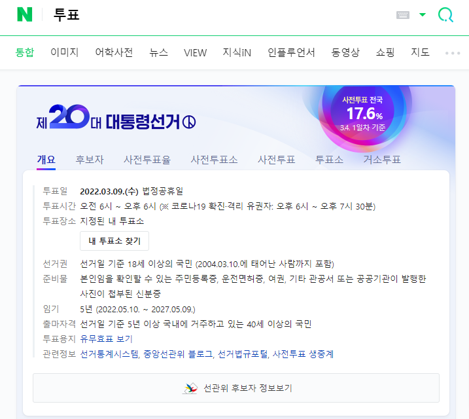Switch to the 이미지 search tab
This screenshot has width=469, height=419.
click(64, 52)
